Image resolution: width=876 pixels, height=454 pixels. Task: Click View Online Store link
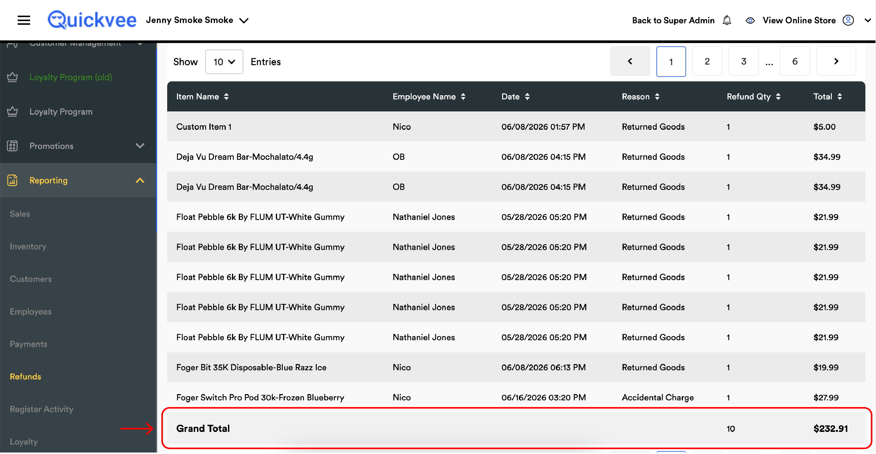pos(799,20)
